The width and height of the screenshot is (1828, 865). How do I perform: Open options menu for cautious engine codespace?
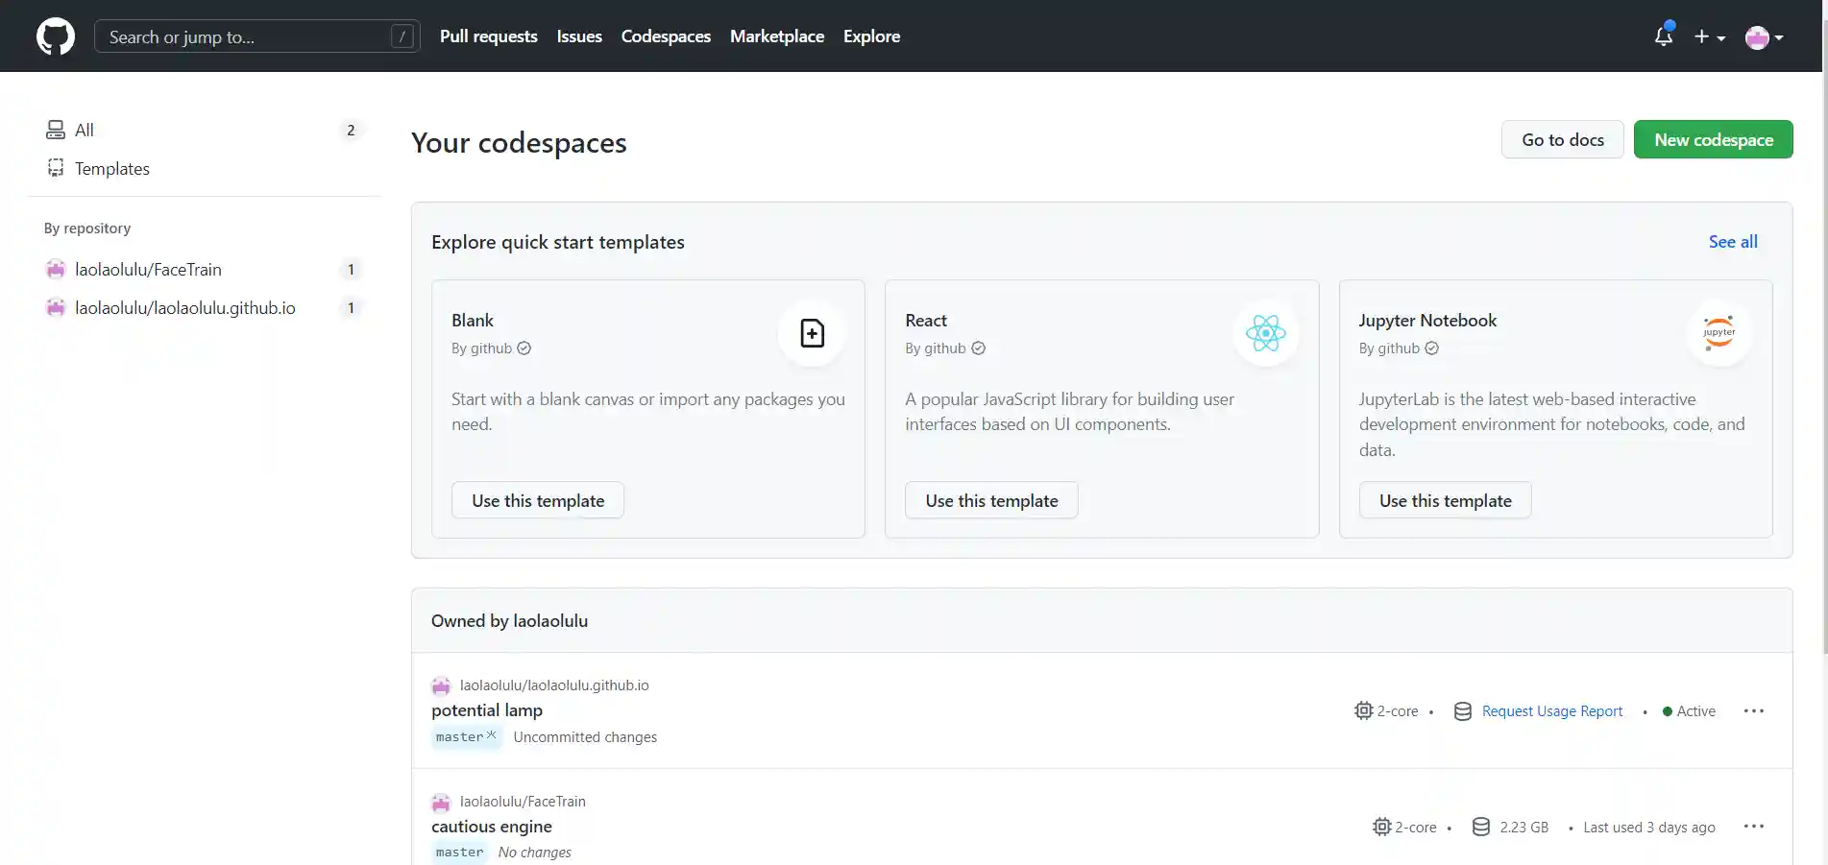1753,827
